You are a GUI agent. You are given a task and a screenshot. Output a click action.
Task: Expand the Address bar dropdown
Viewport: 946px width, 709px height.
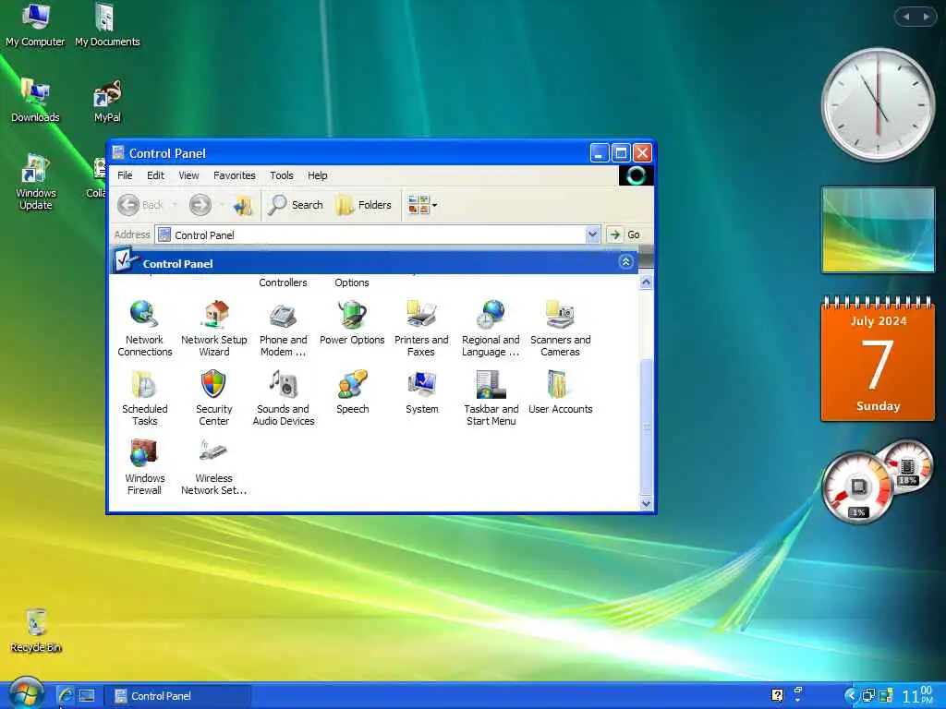point(592,234)
